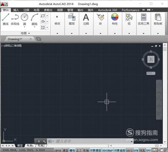The width and height of the screenshot is (168, 152).
Task: Select the Line (直线) drawing tool
Action: 5,19
